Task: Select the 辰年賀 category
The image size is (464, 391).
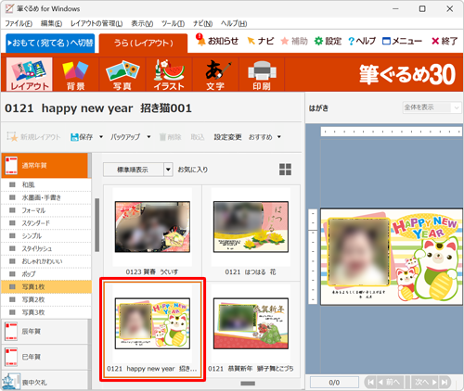Action: click(x=45, y=332)
